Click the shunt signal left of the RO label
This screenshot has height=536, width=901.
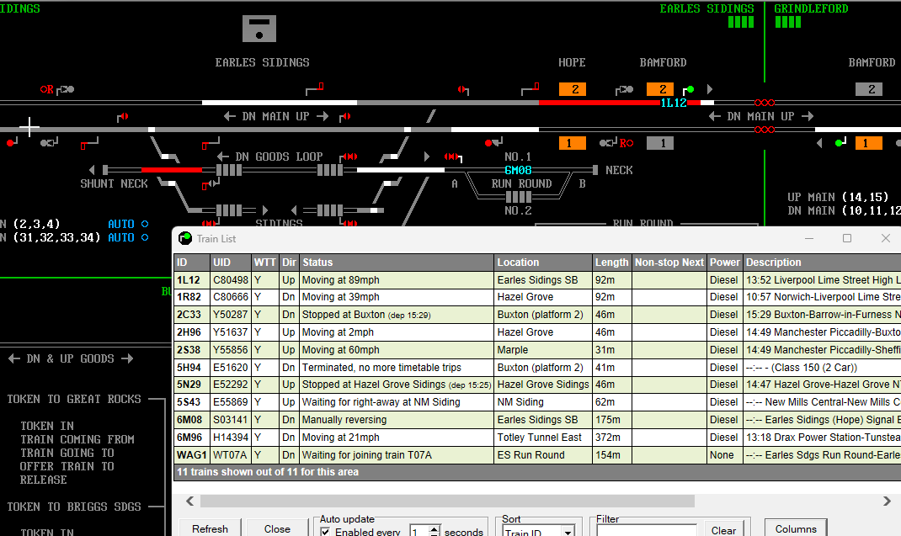[608, 143]
